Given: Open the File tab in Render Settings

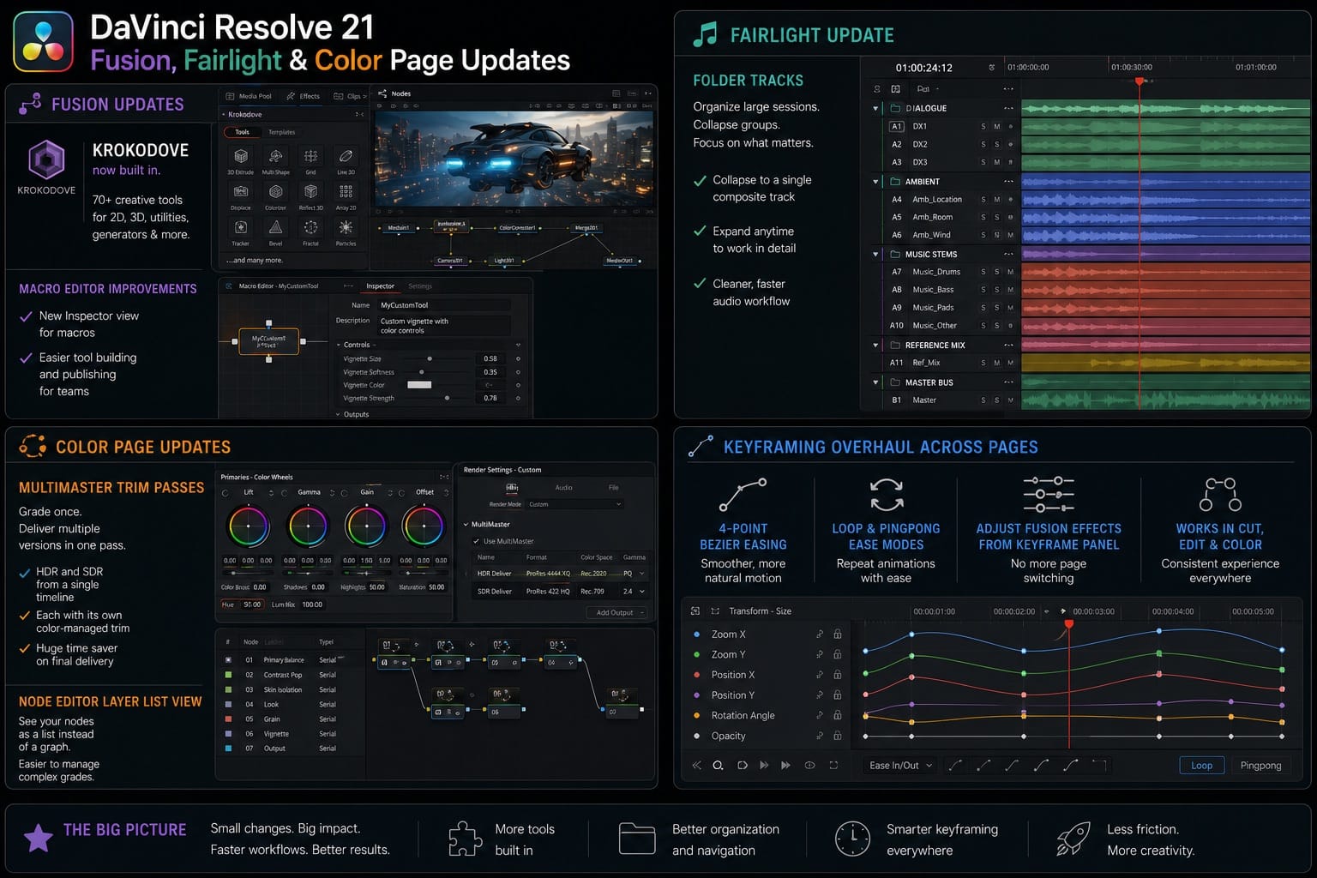Looking at the screenshot, I should [614, 487].
